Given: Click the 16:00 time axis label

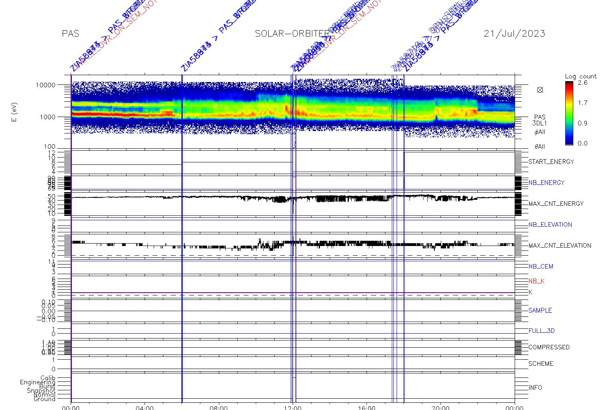Looking at the screenshot, I should [367, 408].
